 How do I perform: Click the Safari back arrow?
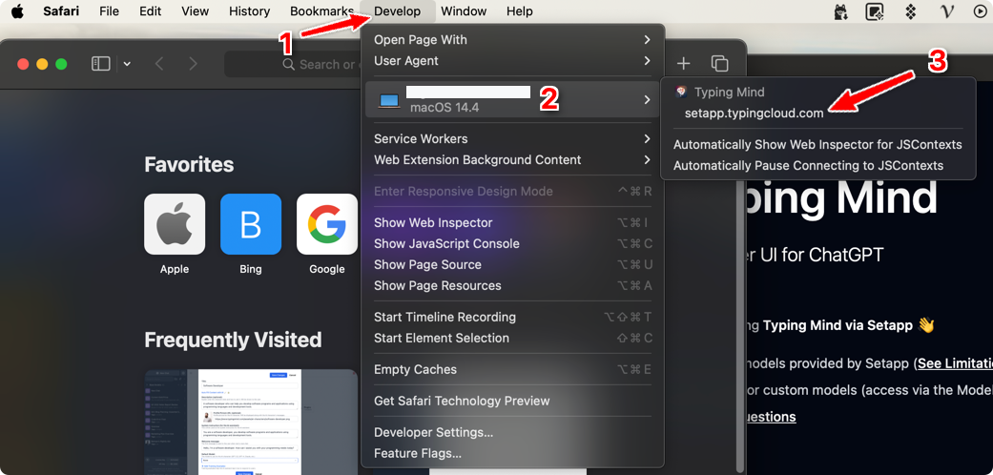pyautogui.click(x=159, y=64)
